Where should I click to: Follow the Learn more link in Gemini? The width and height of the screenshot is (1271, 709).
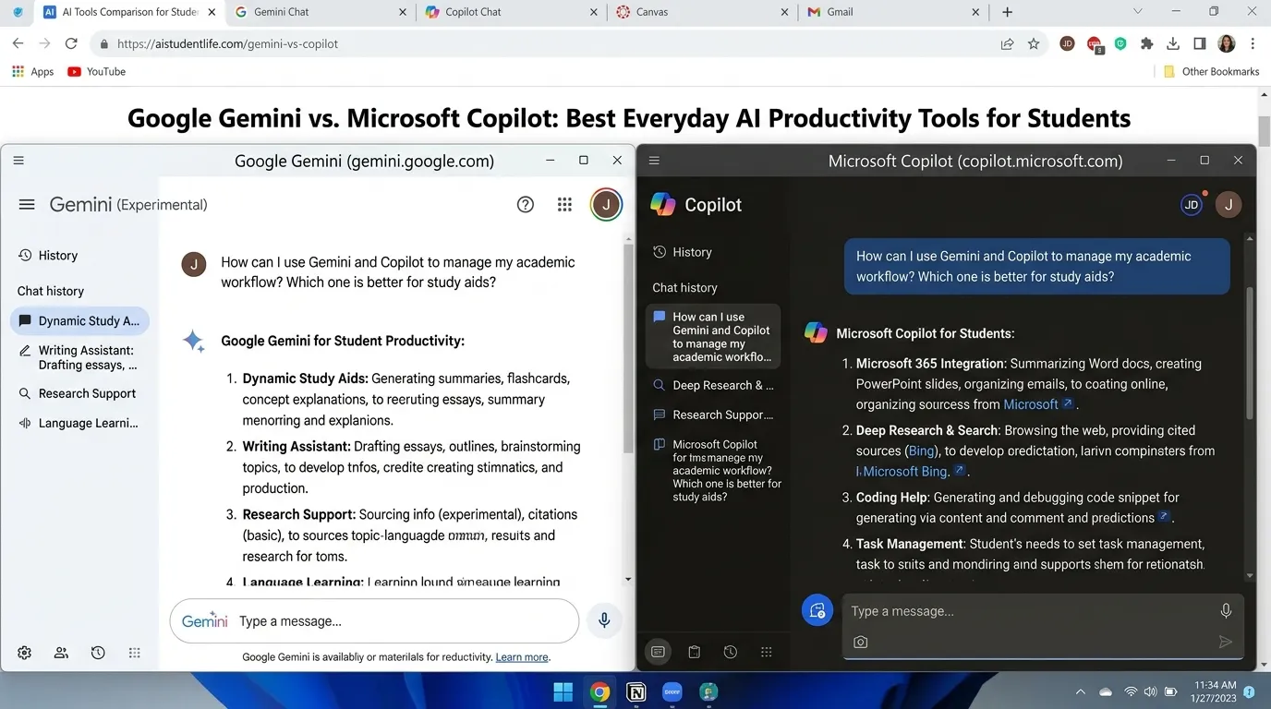pos(522,657)
